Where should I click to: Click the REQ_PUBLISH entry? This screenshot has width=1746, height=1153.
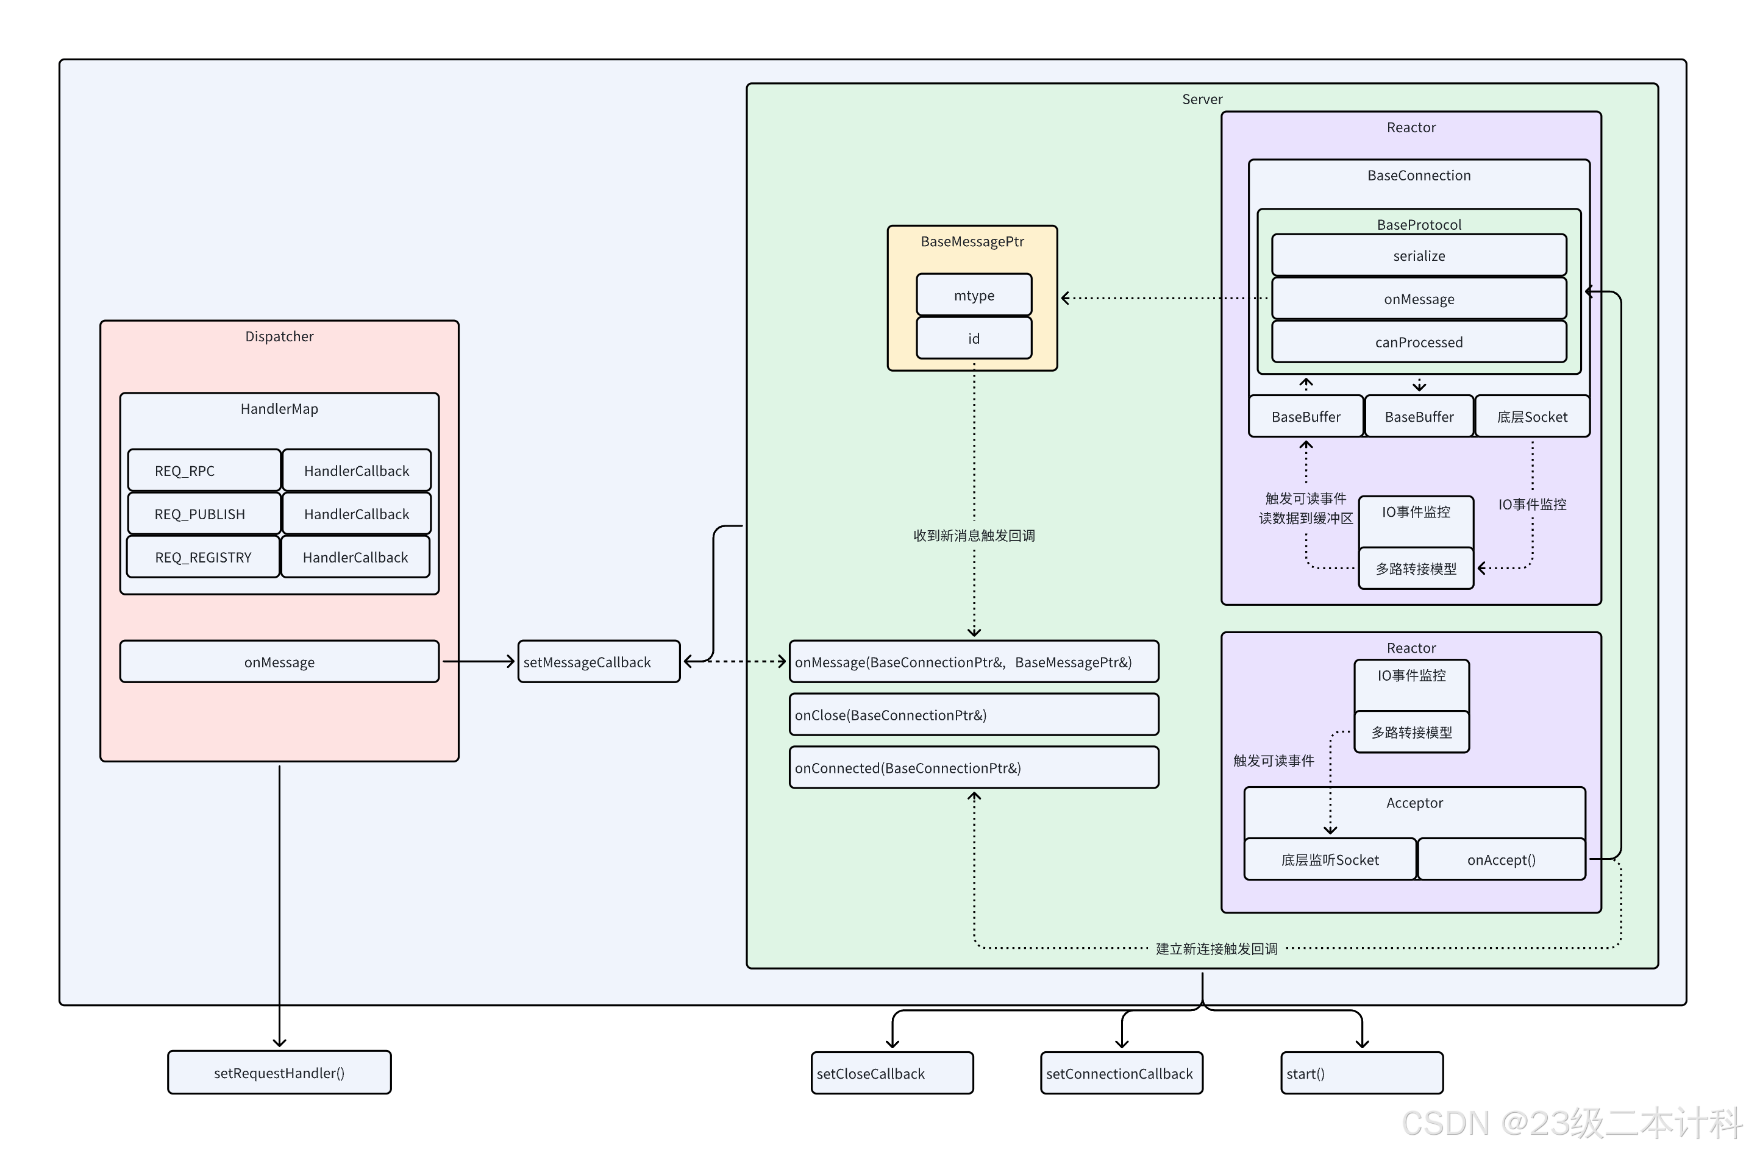click(204, 514)
